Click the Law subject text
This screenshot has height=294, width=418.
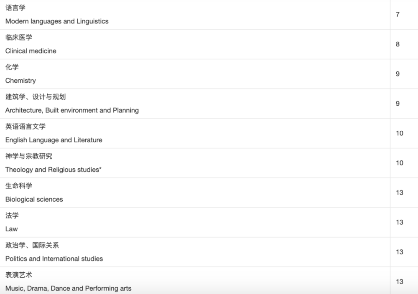(12, 229)
